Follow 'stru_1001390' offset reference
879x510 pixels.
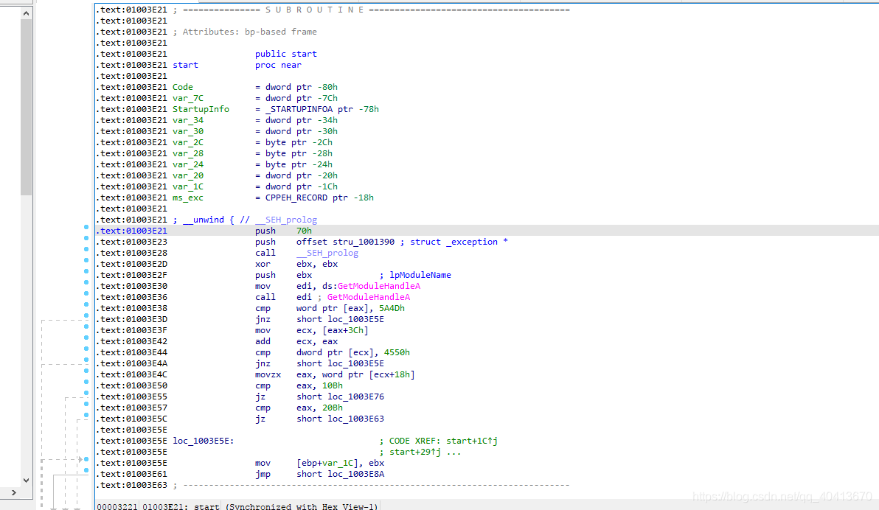pyautogui.click(x=364, y=242)
